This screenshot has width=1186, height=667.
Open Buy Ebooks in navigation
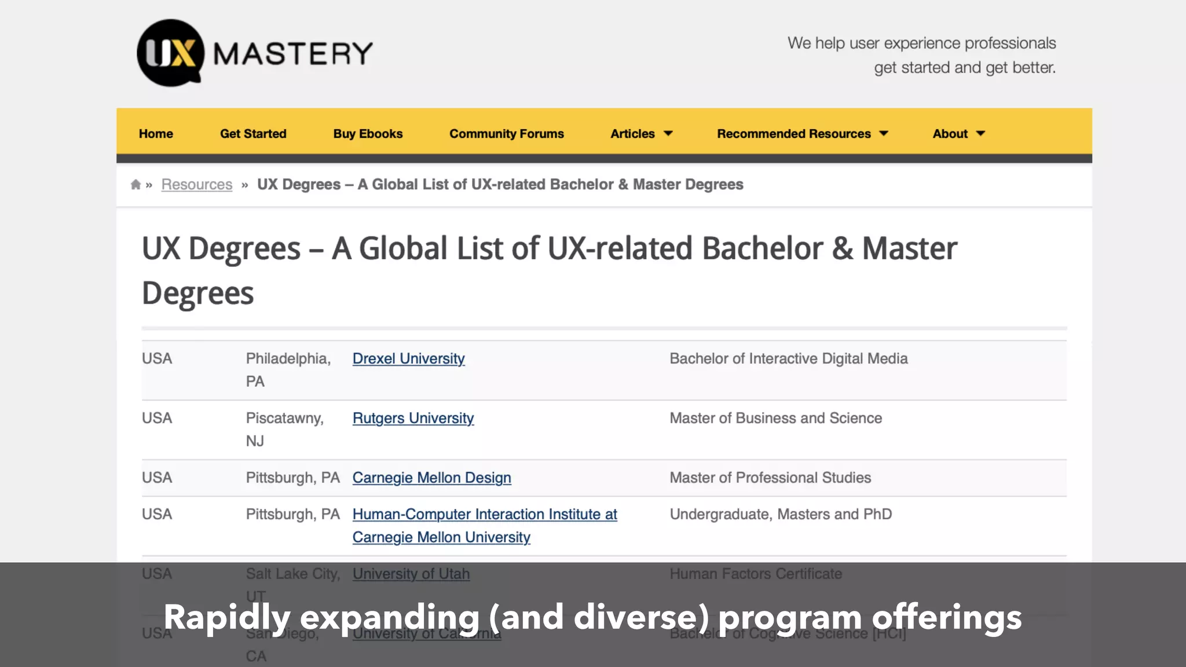point(368,134)
